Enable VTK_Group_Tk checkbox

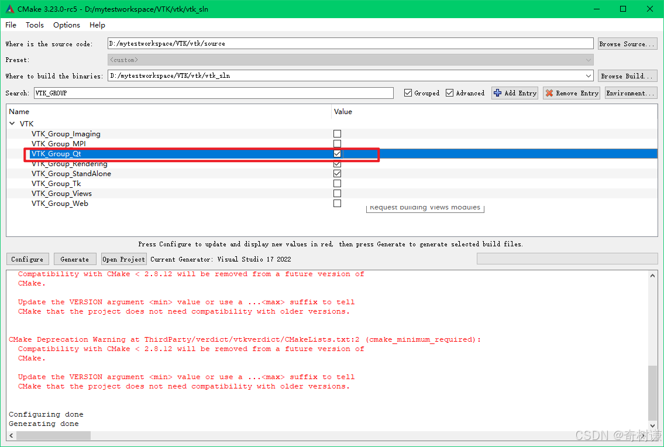[337, 184]
